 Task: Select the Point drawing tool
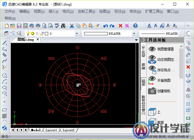4,102
